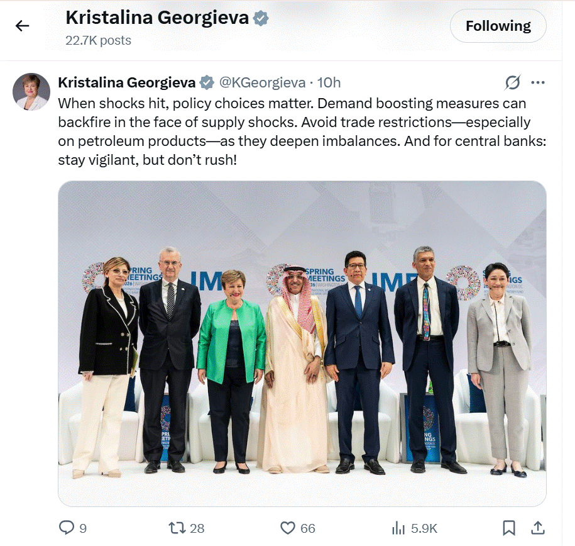Viewport: 575px width, 546px height.
Task: Open the reply icon with 9 comments
Action: [x=66, y=528]
